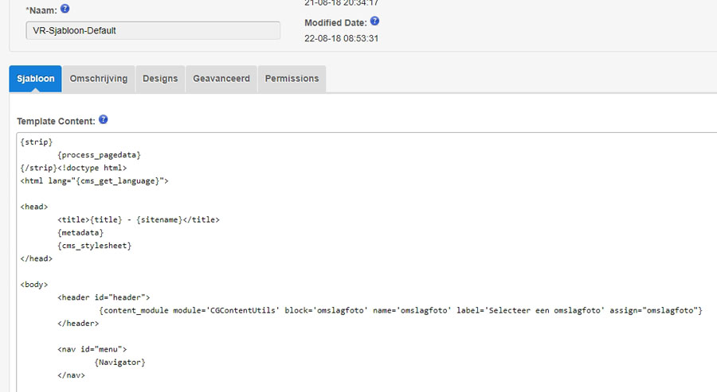
Task: Click the header id="header" opening tag
Action: pos(104,297)
